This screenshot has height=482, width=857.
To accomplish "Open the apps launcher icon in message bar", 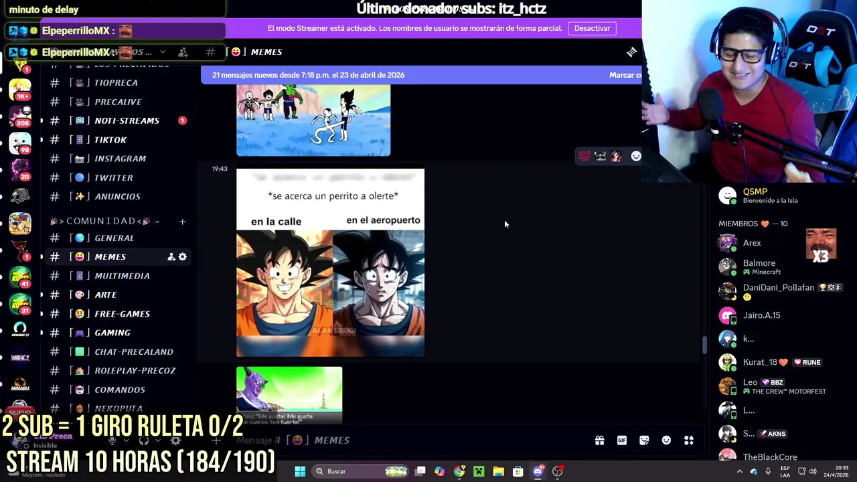I will point(688,440).
